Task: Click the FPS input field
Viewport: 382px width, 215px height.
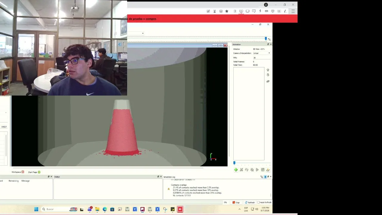Action: [262, 58]
